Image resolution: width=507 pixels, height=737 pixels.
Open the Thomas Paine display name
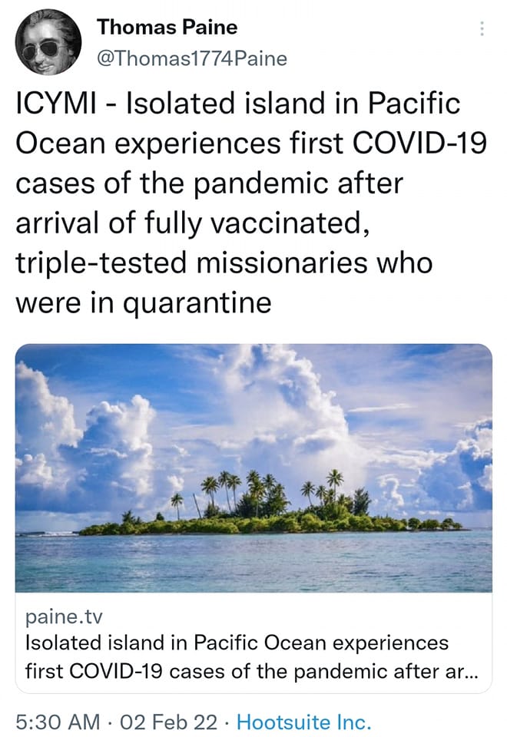click(167, 28)
